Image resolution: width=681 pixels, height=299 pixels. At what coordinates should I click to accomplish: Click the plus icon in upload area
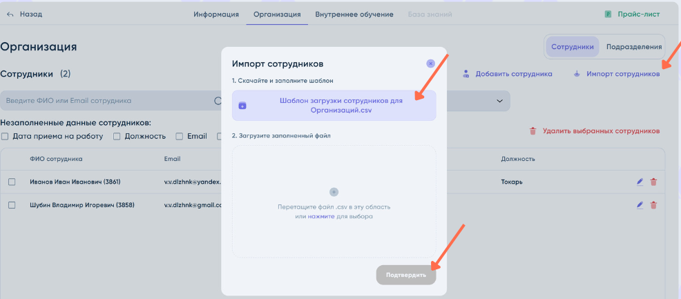(x=334, y=192)
